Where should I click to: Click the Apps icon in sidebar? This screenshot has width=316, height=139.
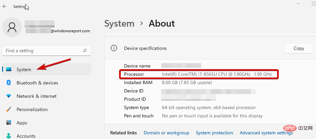coord(9,122)
